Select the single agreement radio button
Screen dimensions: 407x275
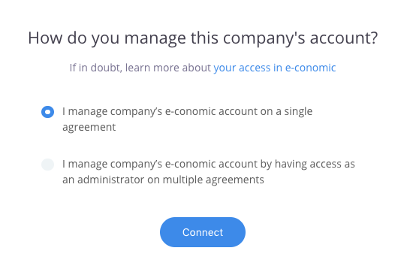point(48,112)
